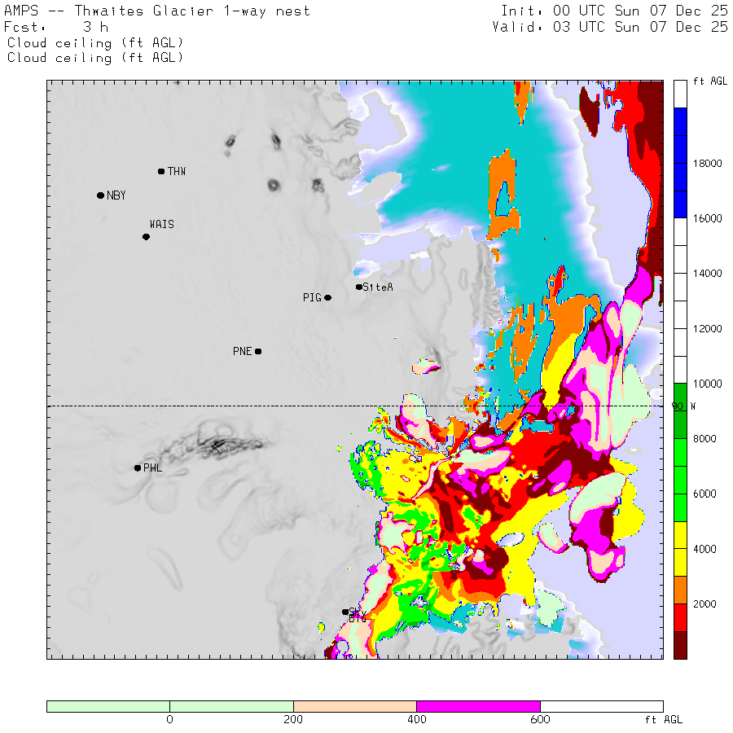Click the title 'AMPS -- Thwaites Glacier 1-way nest'
The image size is (733, 733).
(157, 11)
